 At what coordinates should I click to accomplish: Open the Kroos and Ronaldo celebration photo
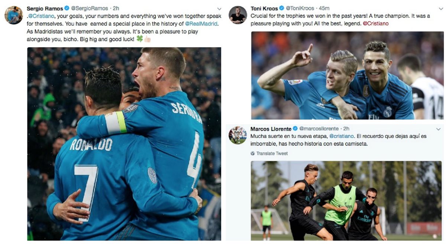348,75
